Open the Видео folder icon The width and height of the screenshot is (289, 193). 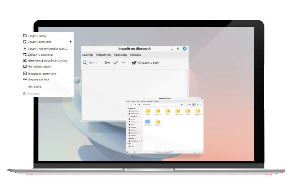click(148, 111)
